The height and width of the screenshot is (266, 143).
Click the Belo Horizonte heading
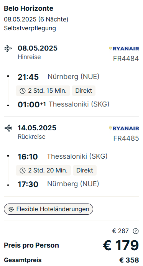click(29, 8)
